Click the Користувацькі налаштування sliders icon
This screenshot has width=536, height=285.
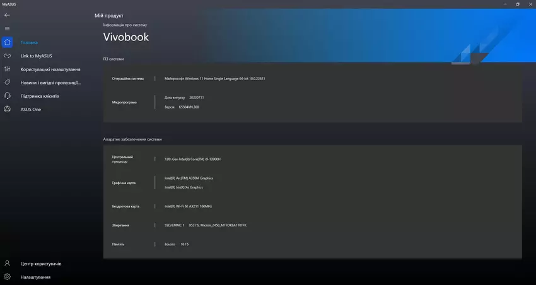pos(7,69)
